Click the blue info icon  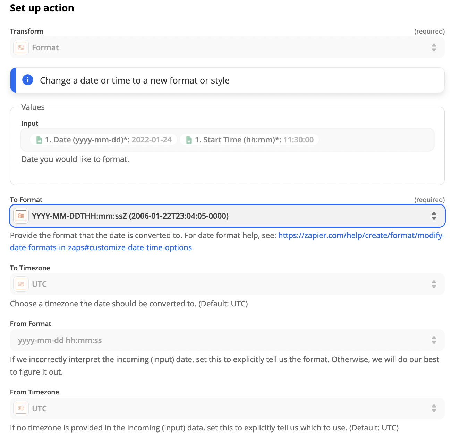[x=28, y=80]
